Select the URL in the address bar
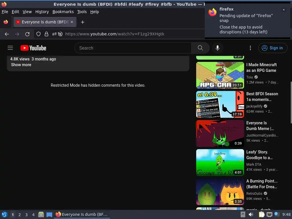The width and height of the screenshot is (292, 219). tap(115, 34)
